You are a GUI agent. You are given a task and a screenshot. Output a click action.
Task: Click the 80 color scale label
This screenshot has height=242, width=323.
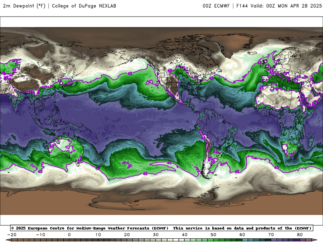click(300, 235)
